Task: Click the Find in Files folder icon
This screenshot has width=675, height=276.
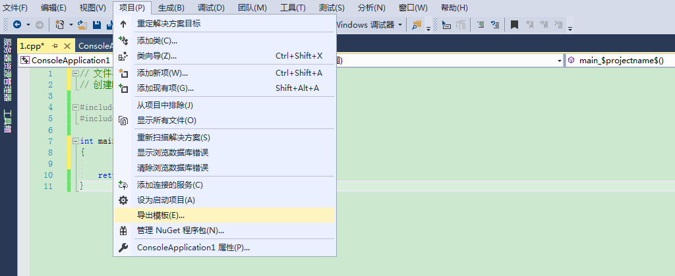Action: pyautogui.click(x=417, y=25)
